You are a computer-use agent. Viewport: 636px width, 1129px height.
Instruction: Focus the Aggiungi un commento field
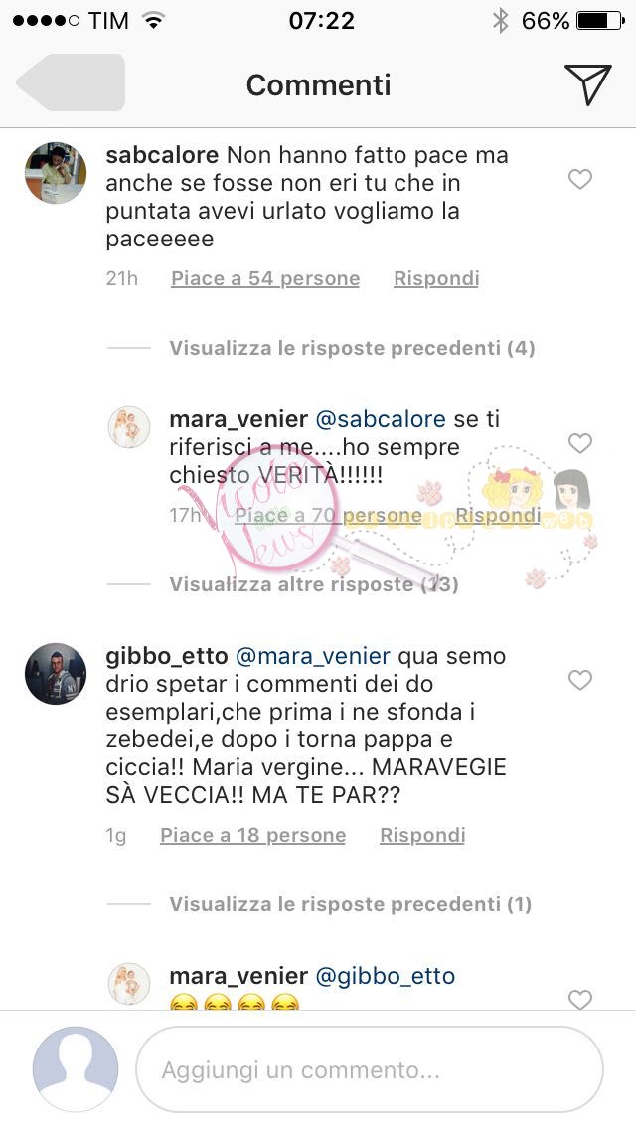click(370, 1069)
